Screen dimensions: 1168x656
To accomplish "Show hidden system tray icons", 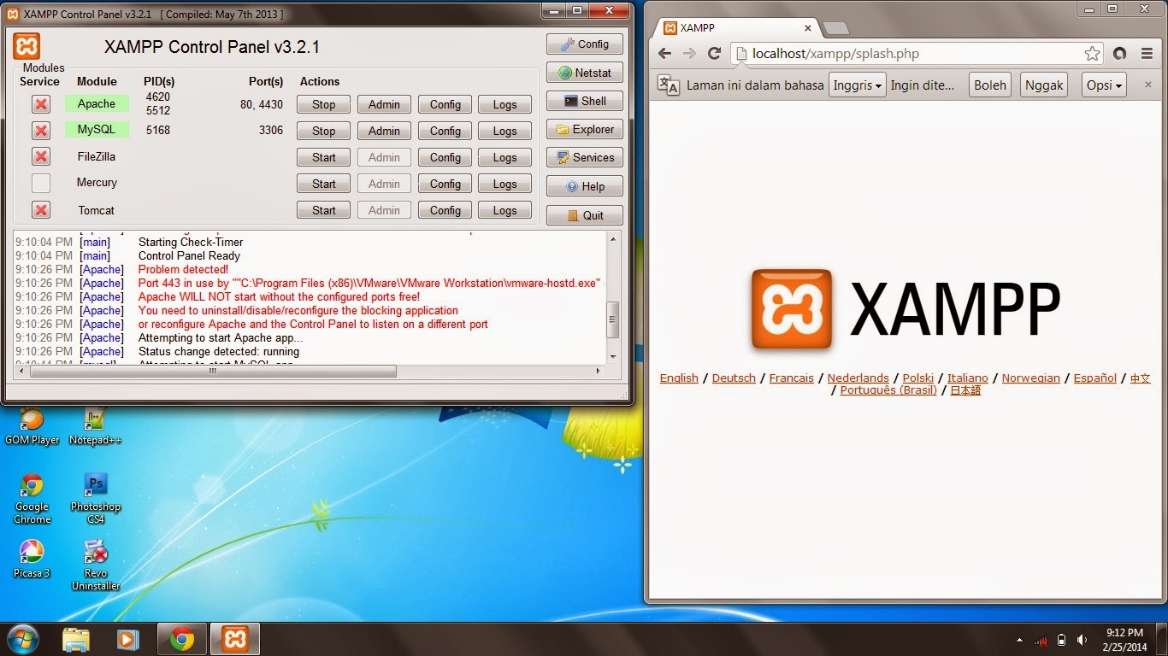I will tap(1019, 640).
